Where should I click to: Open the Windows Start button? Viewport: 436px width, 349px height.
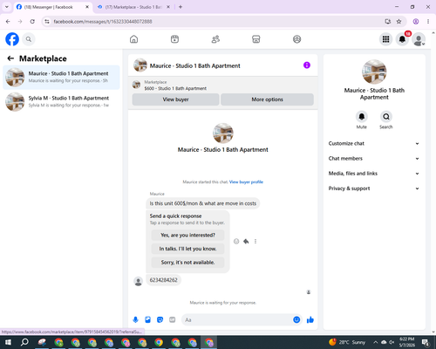coord(8,342)
